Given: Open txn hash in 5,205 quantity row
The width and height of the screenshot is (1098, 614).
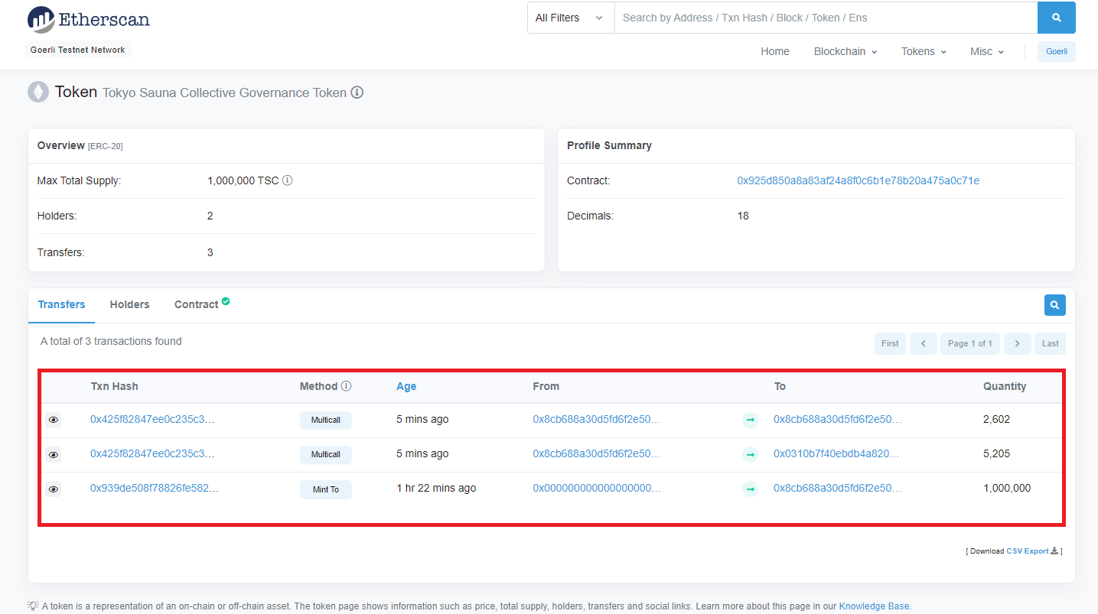Looking at the screenshot, I should tap(152, 453).
